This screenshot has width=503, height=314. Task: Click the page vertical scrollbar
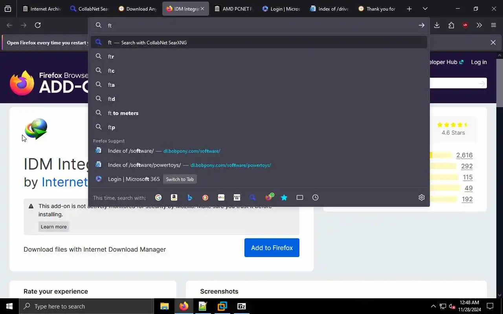click(500, 83)
